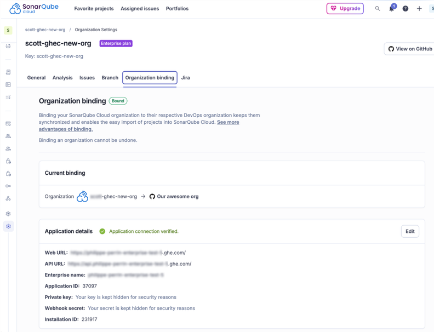Screen dimensions: 434x332
Task: Click scott-ghec-new-org breadcrumb link
Action: pyautogui.click(x=45, y=30)
